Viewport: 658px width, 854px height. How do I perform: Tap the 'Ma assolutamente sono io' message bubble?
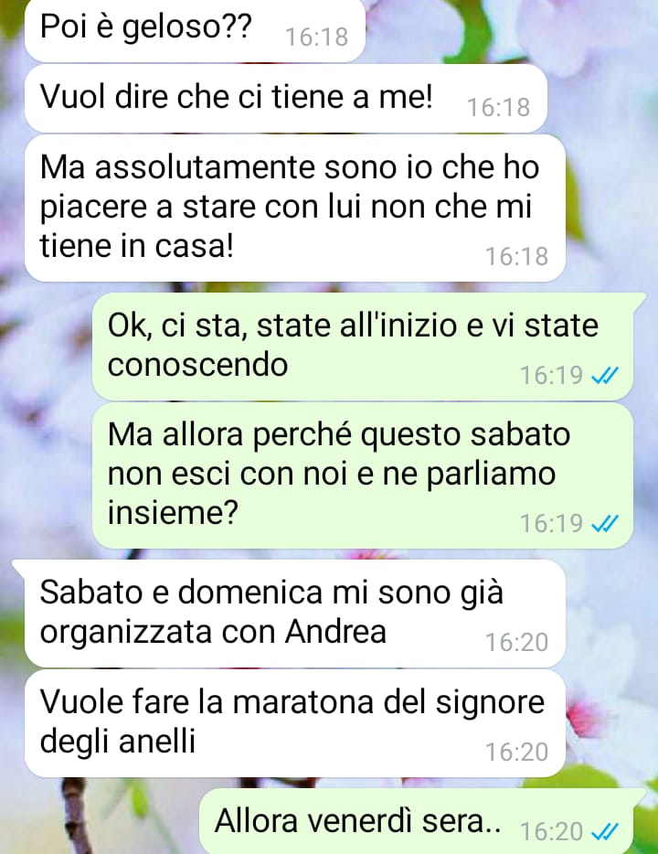tap(295, 208)
